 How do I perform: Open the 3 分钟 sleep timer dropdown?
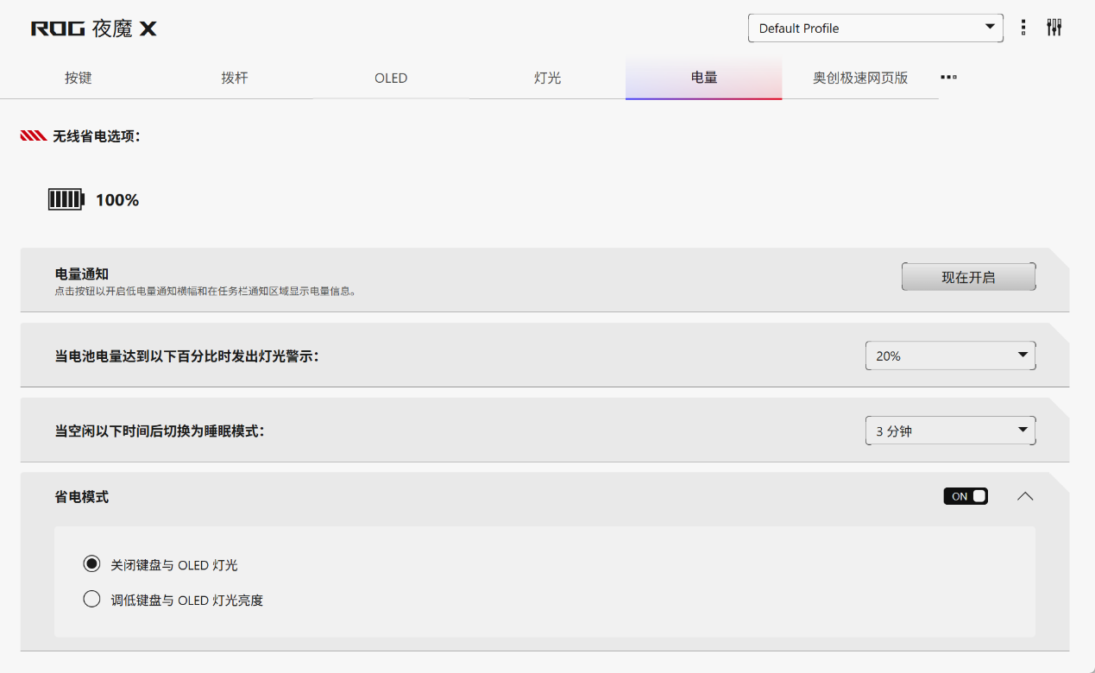pyautogui.click(x=950, y=431)
